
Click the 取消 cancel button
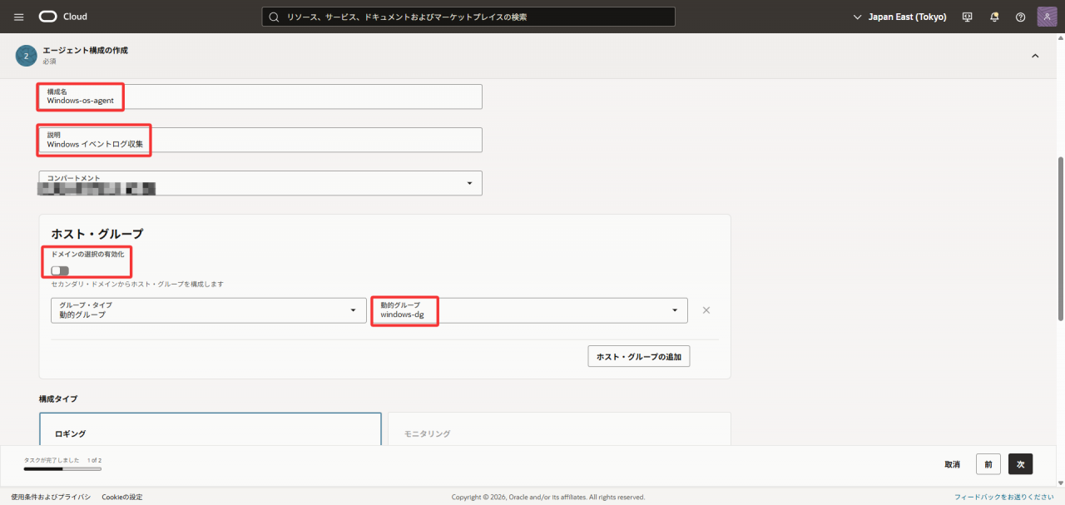point(952,464)
